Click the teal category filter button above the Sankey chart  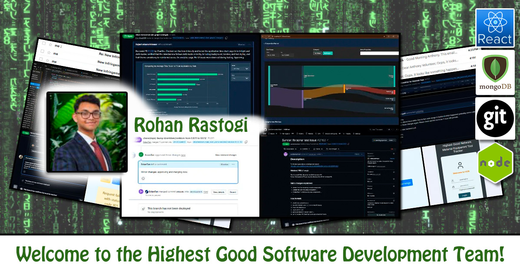328,53
